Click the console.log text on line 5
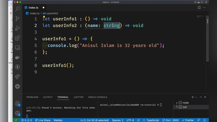Viewport: 217px width, 122px height. pos(62,45)
